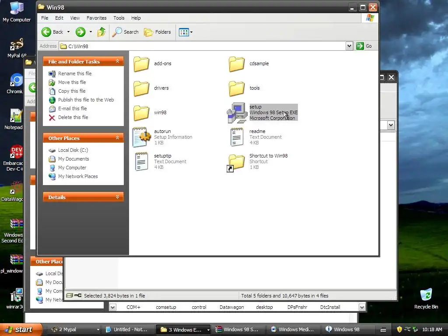Select the setup Windows 98 Setup EXE icon
The image size is (448, 336).
click(x=237, y=113)
